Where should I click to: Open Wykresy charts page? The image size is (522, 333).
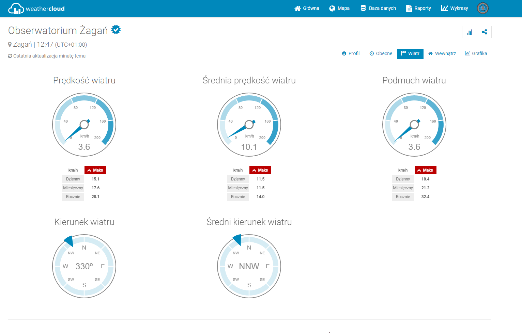tap(455, 8)
